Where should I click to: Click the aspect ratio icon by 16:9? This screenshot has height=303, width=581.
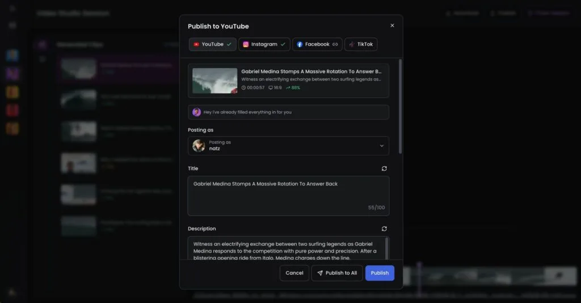point(271,88)
